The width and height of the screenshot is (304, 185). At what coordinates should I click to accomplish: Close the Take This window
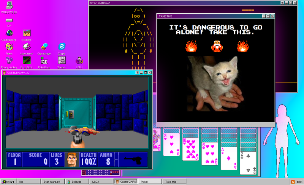(272, 16)
